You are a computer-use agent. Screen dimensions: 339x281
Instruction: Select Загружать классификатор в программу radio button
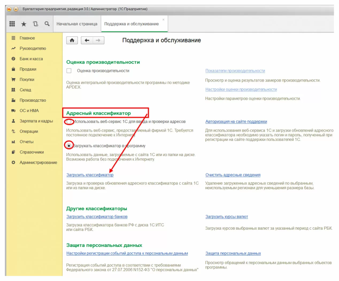(69, 146)
